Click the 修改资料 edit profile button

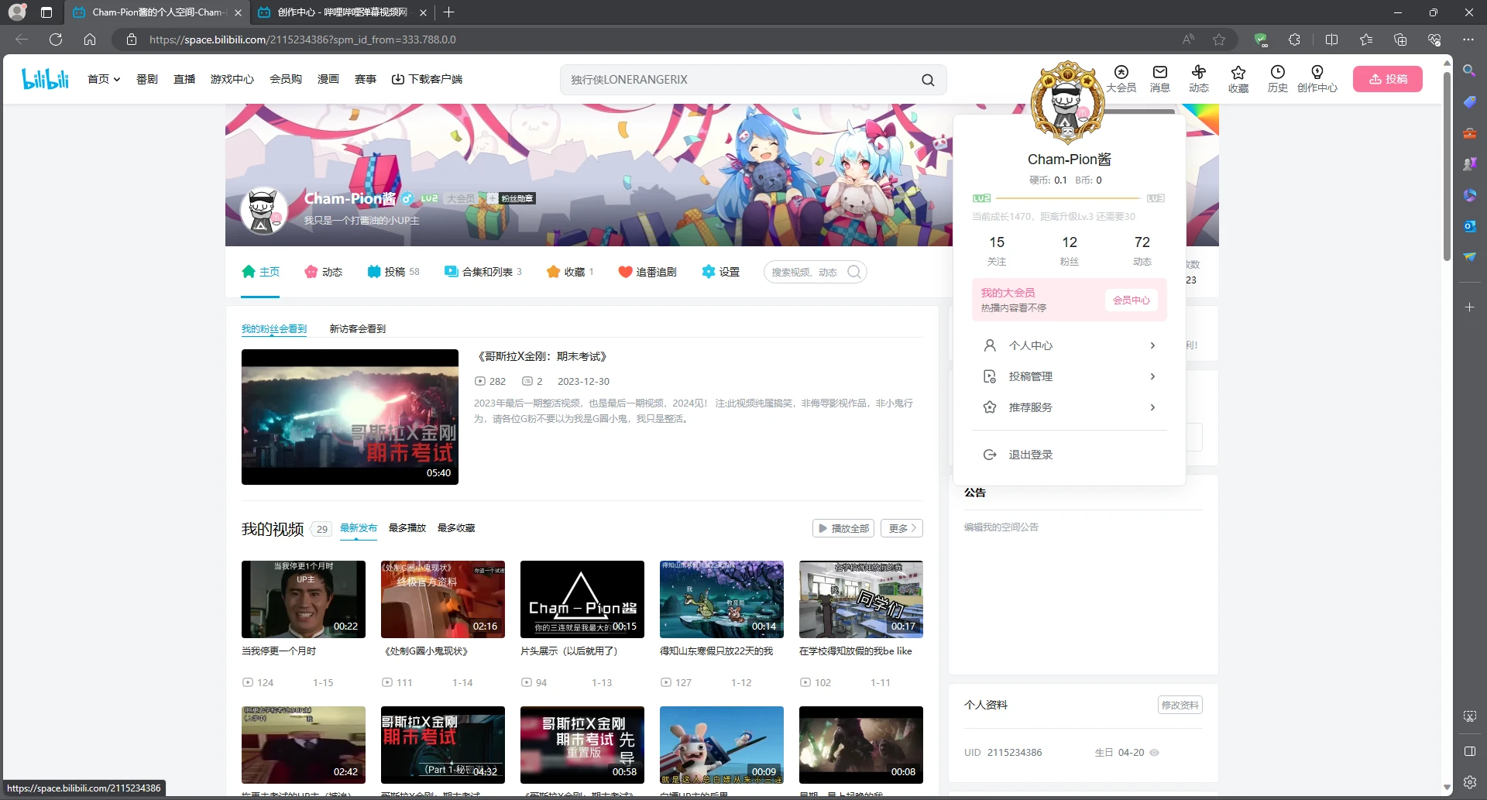1179,705
